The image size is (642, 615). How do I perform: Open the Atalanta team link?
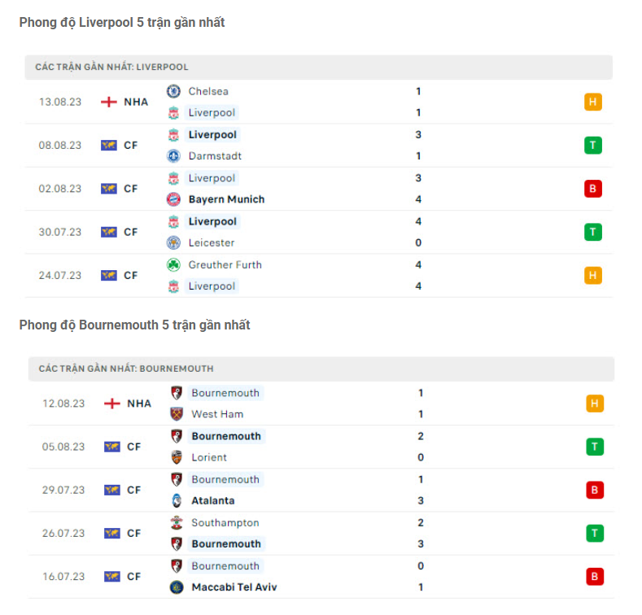[x=213, y=500]
